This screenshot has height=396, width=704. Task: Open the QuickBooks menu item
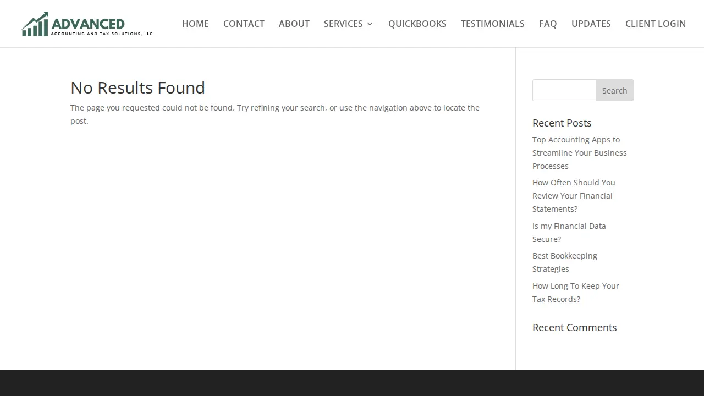[417, 24]
